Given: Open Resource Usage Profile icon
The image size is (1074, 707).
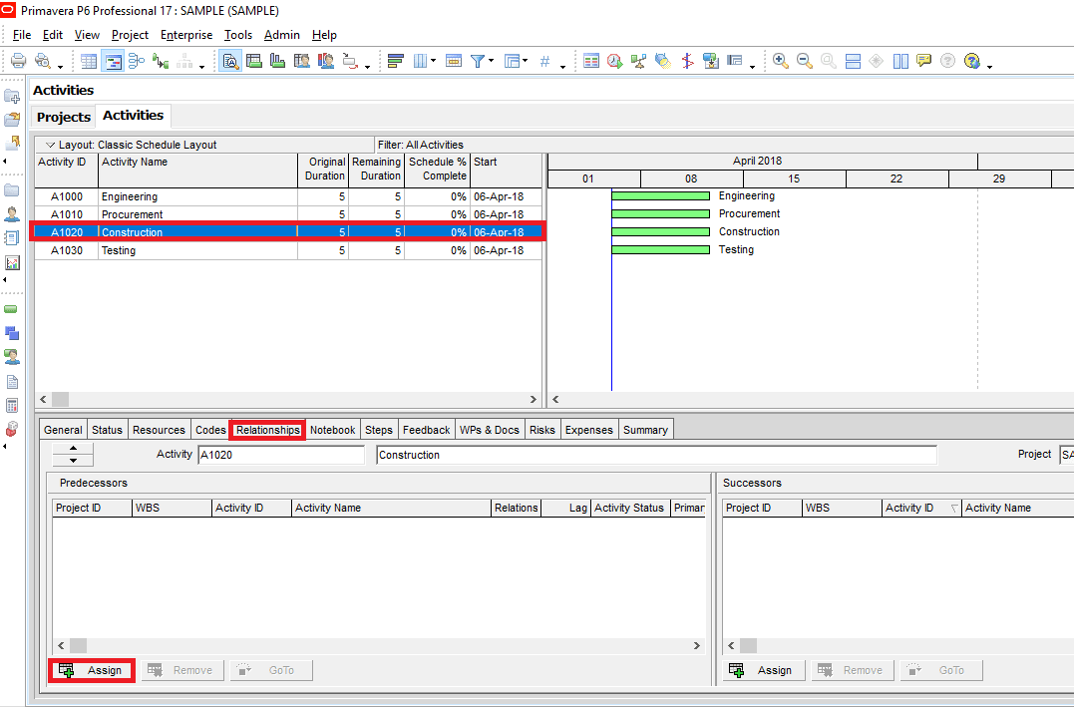Looking at the screenshot, I should point(326,61).
